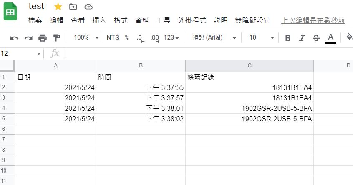Select the 下午 3:37:55 cell
This screenshot has height=185, width=353.
141,87
